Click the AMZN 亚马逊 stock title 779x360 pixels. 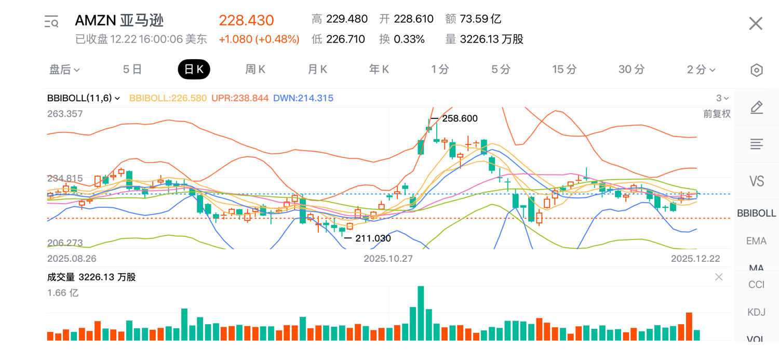(119, 20)
